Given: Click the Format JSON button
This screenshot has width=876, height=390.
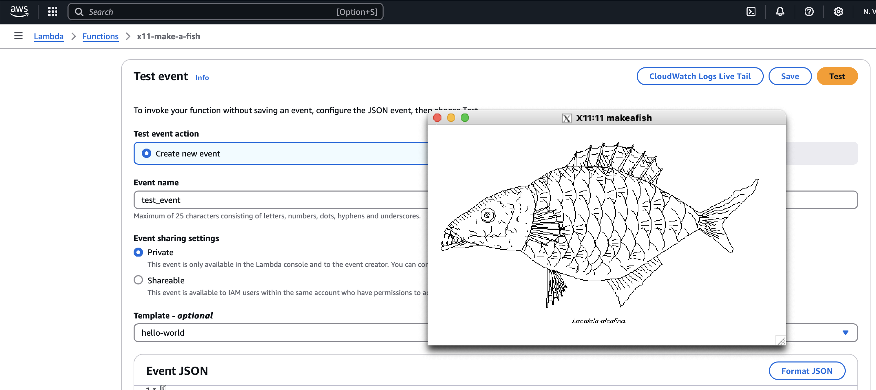Looking at the screenshot, I should coord(807,371).
